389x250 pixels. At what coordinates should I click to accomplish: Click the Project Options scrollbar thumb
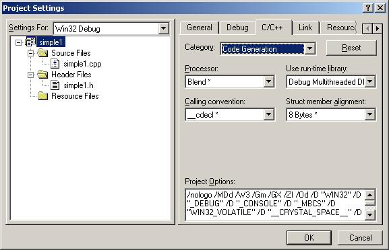pyautogui.click(x=370, y=203)
